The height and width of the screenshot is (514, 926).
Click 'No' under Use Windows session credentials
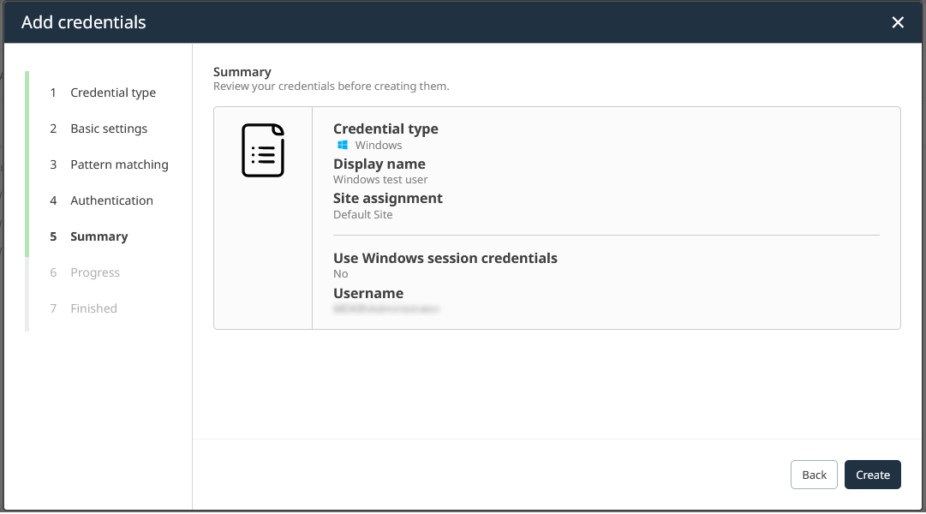(341, 274)
